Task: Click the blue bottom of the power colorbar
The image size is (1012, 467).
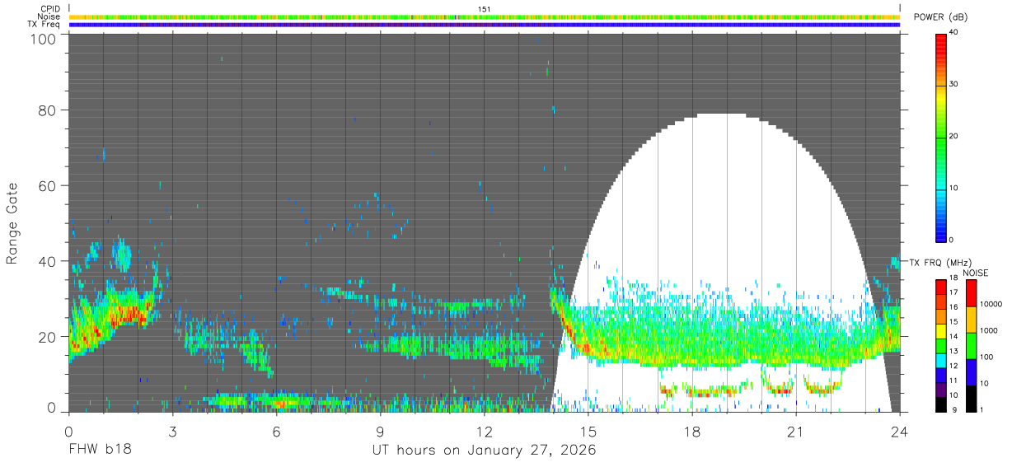Action: coord(940,231)
